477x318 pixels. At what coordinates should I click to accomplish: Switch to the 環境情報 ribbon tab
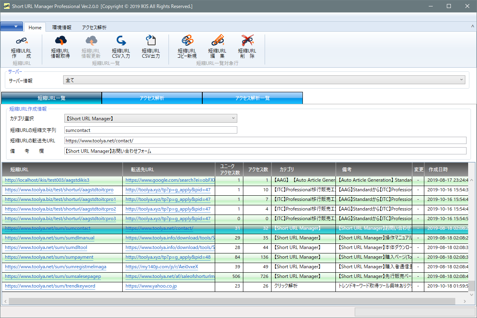(x=62, y=27)
